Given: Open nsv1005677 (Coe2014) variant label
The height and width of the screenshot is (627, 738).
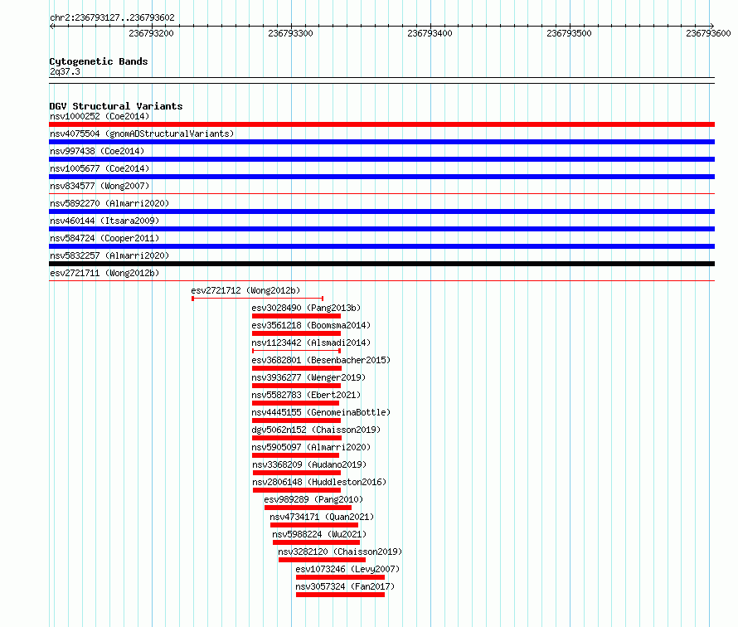Looking at the screenshot, I should [100, 168].
